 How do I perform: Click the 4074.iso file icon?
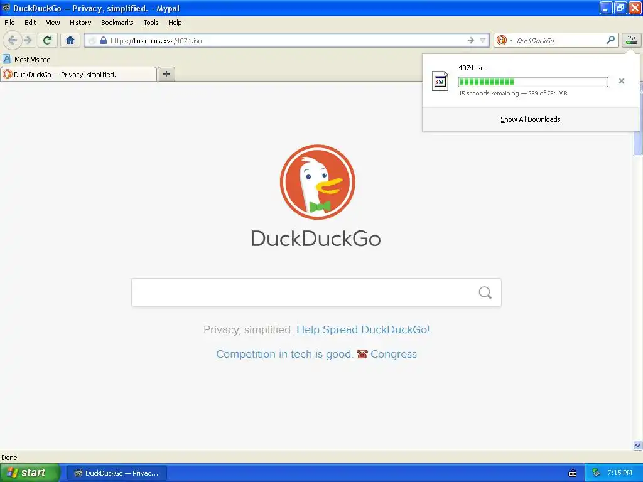[440, 81]
